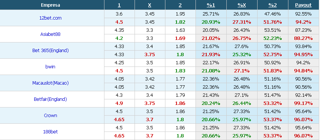Select Bet 365's red 3.75 draw odds
The height and width of the screenshot is (140, 320).
(x=149, y=55)
